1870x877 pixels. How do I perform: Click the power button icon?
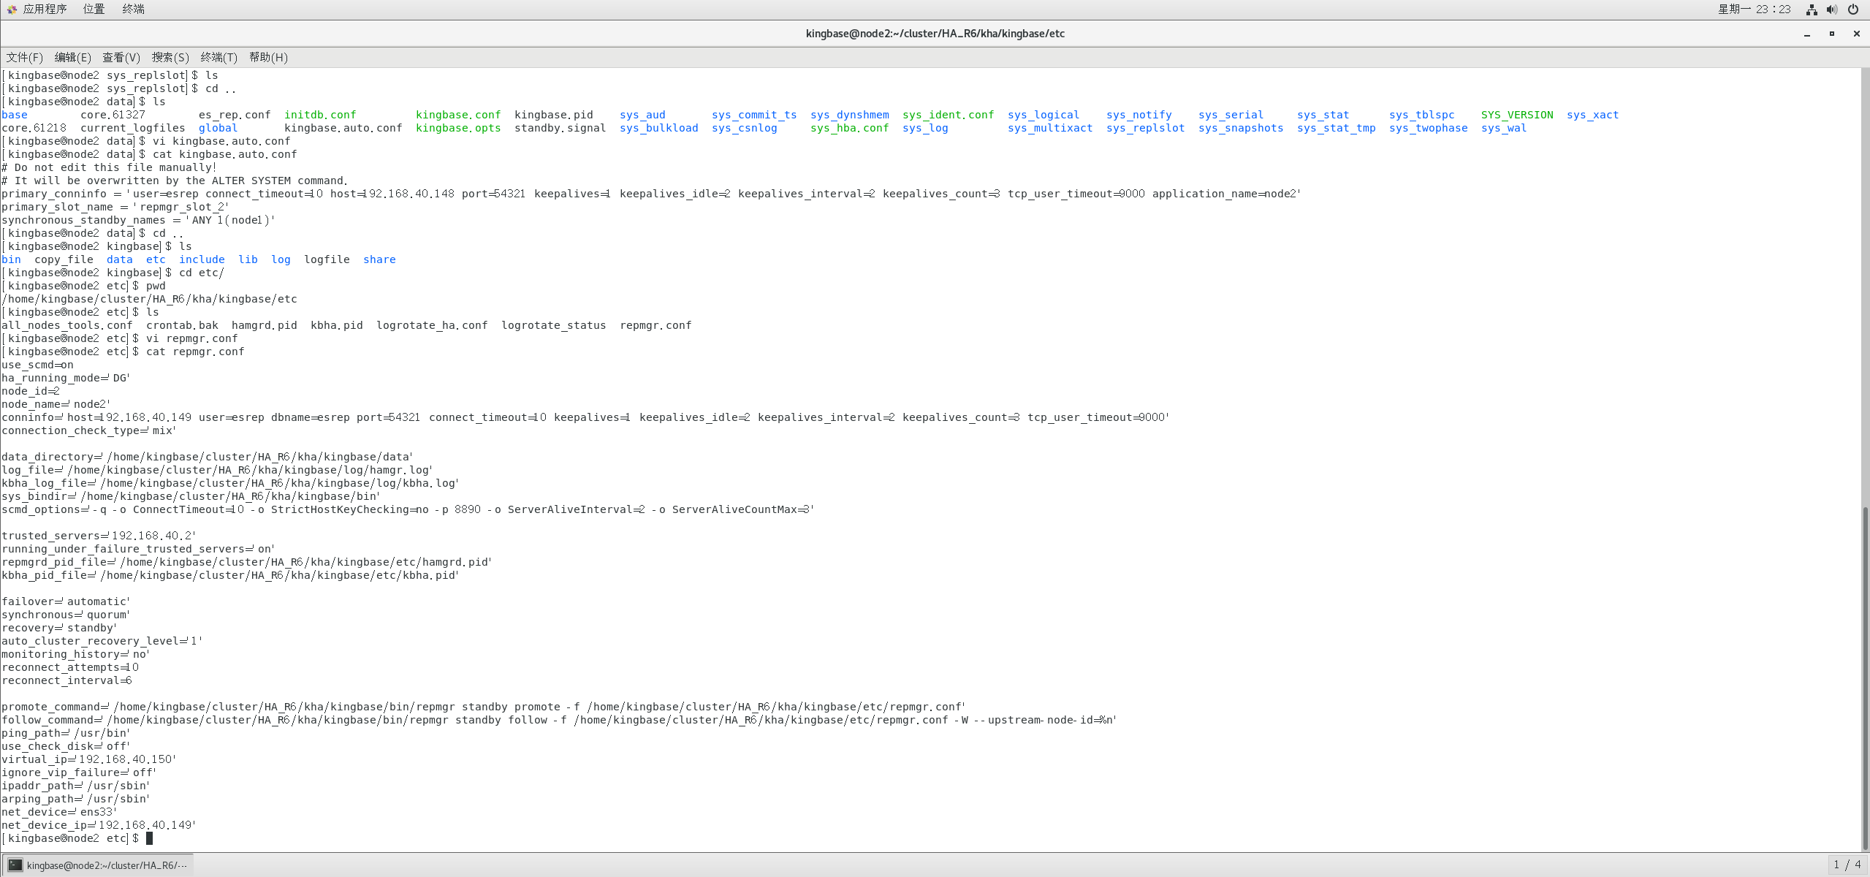pos(1853,10)
